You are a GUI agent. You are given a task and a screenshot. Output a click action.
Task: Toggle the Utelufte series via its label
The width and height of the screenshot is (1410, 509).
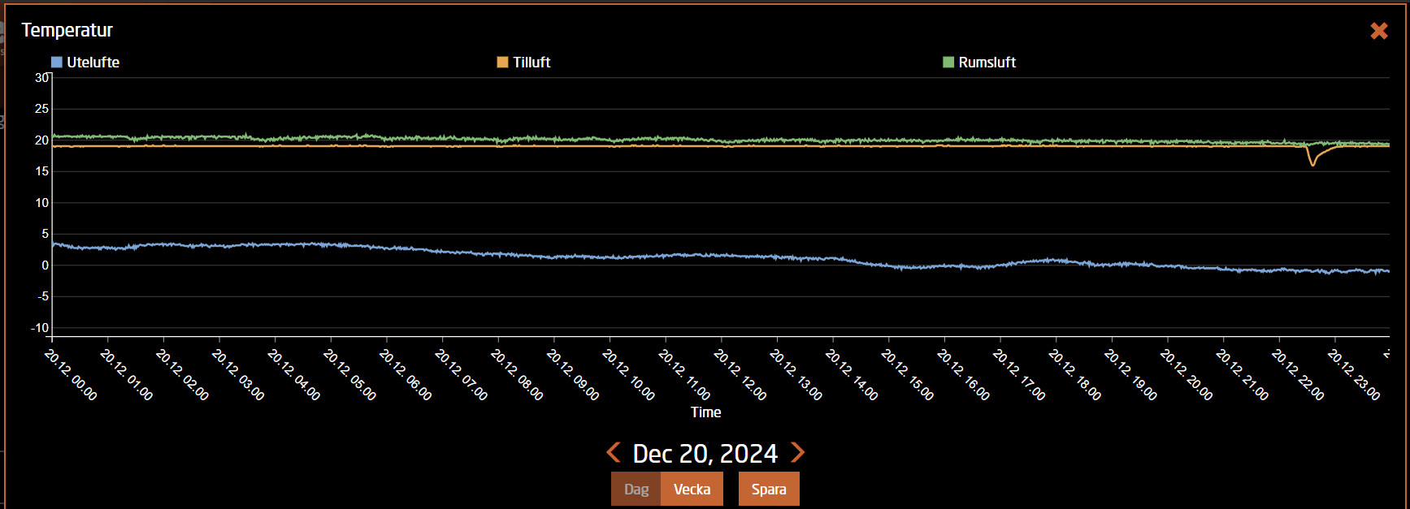point(93,63)
